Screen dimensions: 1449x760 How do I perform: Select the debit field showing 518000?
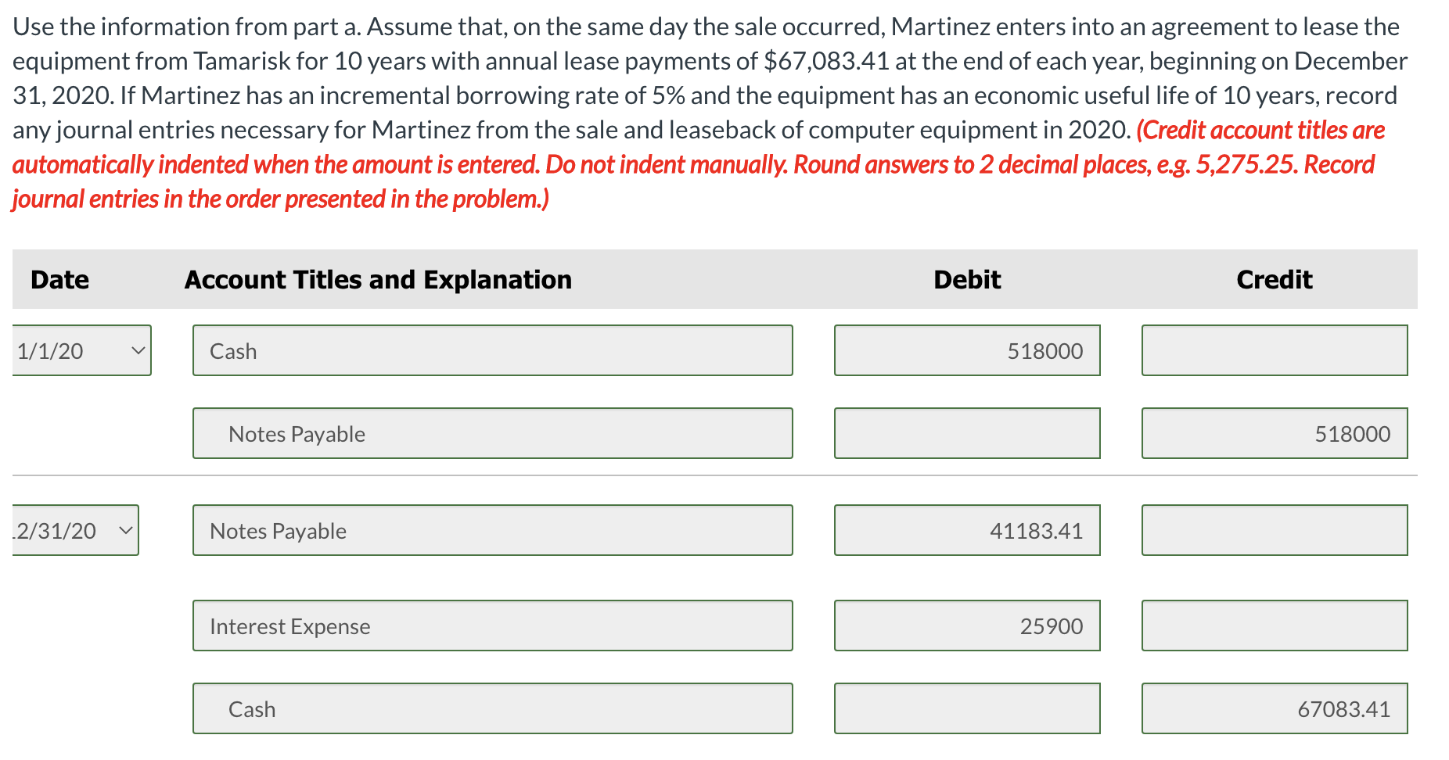point(966,350)
